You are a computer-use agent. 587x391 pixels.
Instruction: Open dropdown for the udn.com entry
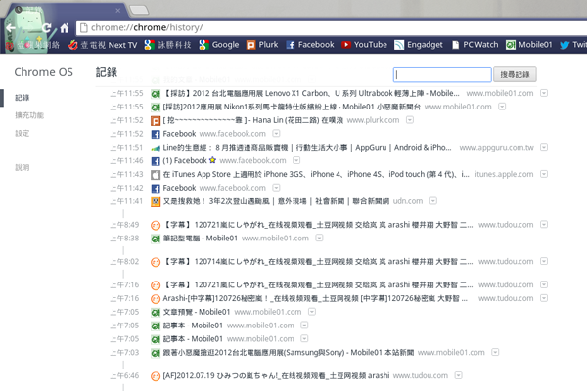[433, 201]
